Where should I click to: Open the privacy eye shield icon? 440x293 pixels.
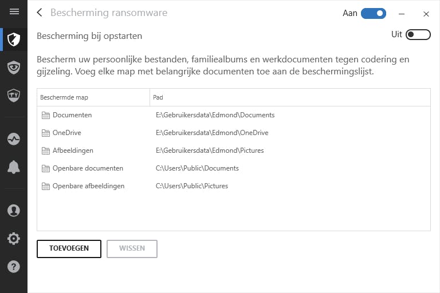pos(14,67)
